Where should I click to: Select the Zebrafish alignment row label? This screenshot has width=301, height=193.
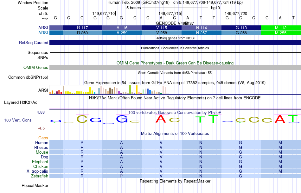[40, 176]
